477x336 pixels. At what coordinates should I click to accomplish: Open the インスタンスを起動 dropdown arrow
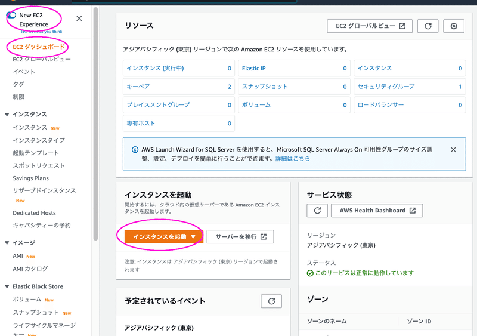point(193,237)
